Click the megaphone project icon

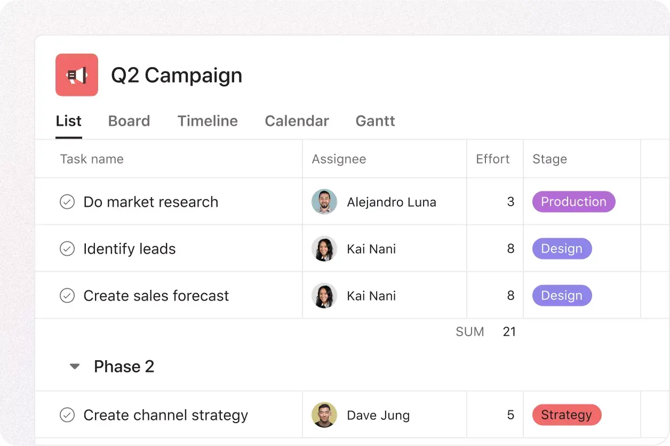tap(76, 75)
